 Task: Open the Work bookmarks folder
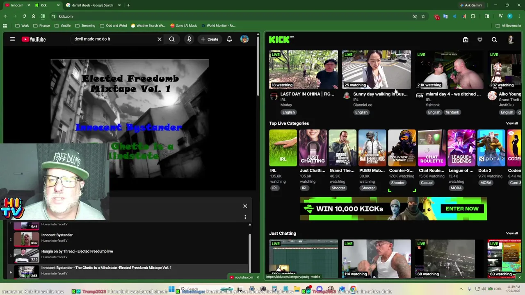click(22, 25)
